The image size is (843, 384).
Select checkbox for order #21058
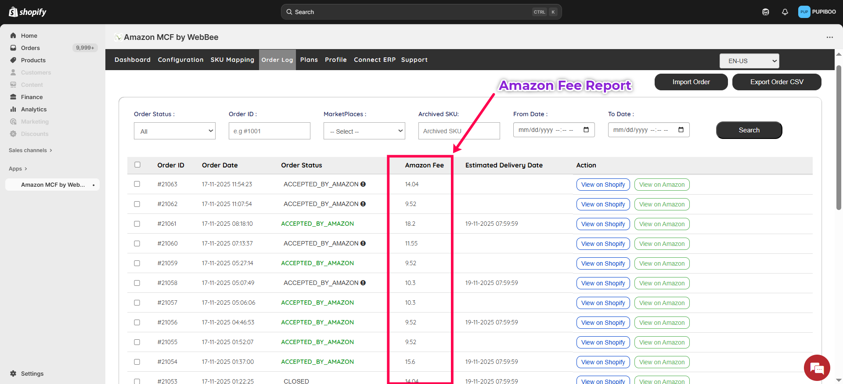coord(137,283)
